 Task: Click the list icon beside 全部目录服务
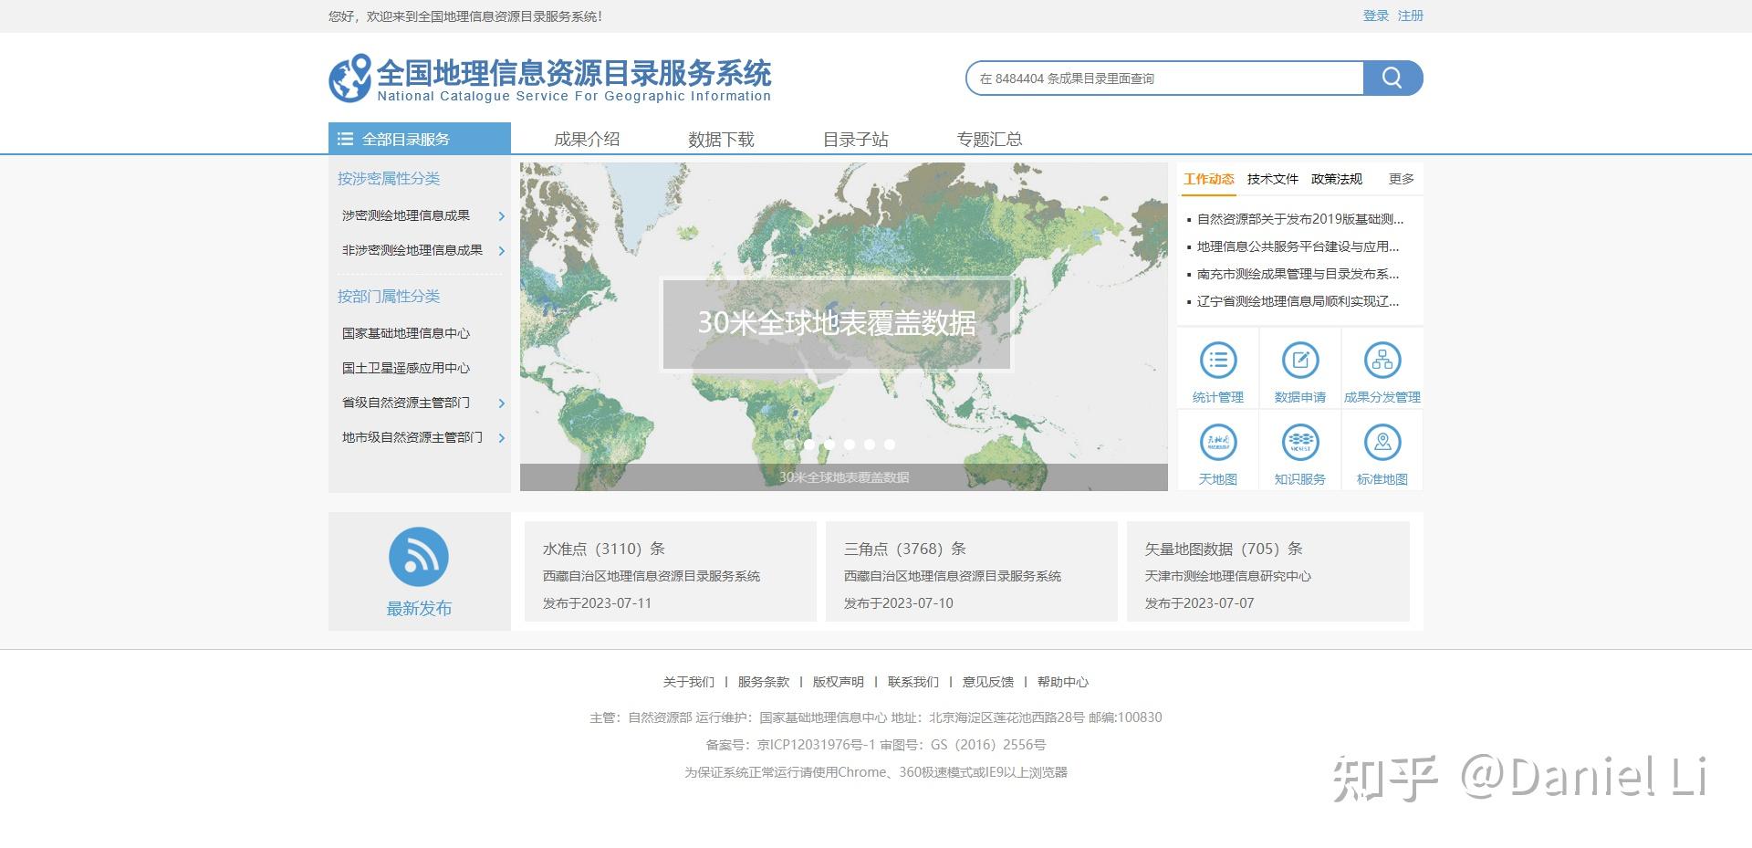tap(345, 139)
